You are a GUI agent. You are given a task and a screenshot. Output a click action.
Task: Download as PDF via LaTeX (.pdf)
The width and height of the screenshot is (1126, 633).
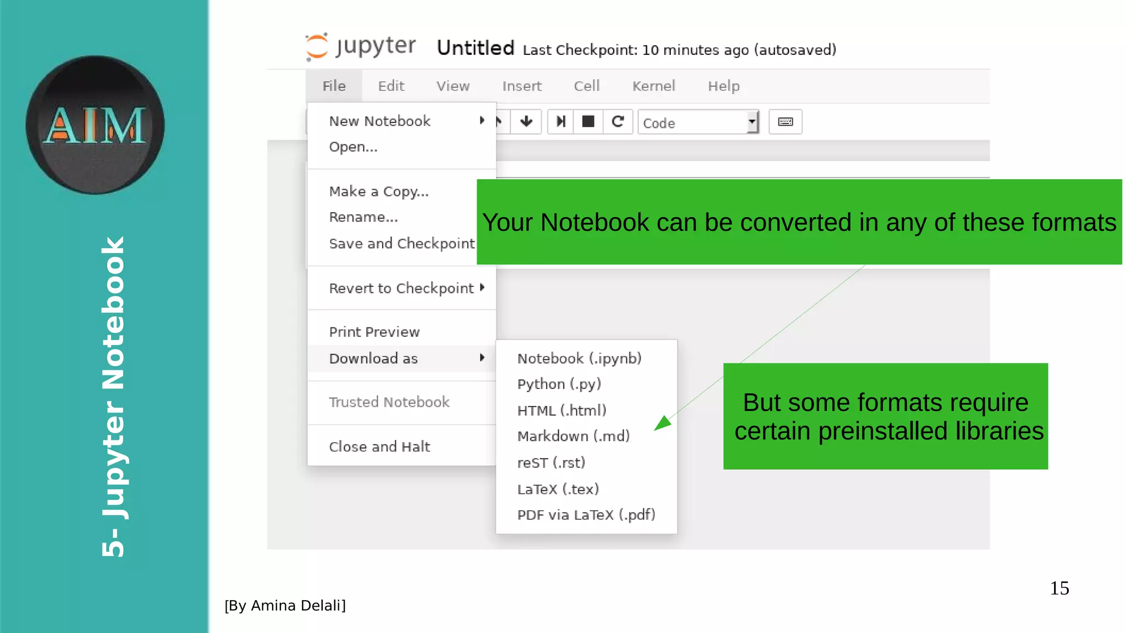click(x=587, y=515)
